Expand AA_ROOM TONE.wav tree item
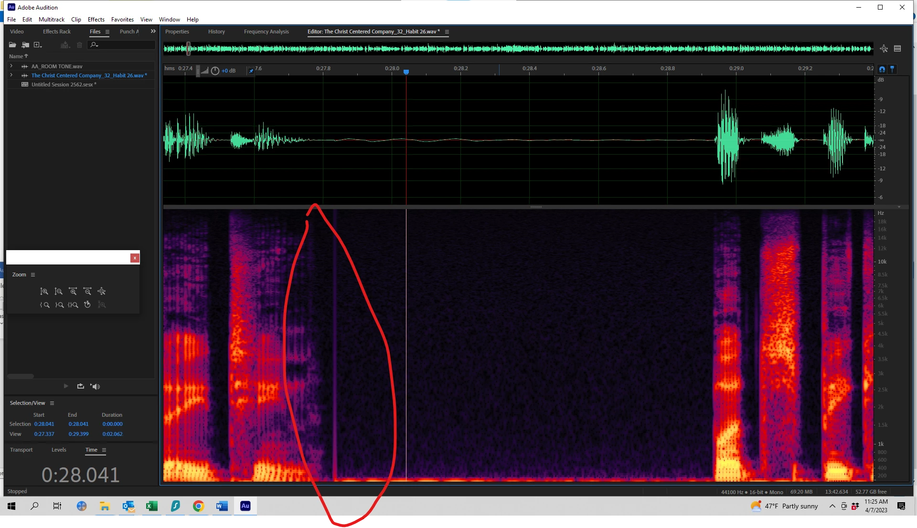The image size is (917, 528). pos(11,66)
